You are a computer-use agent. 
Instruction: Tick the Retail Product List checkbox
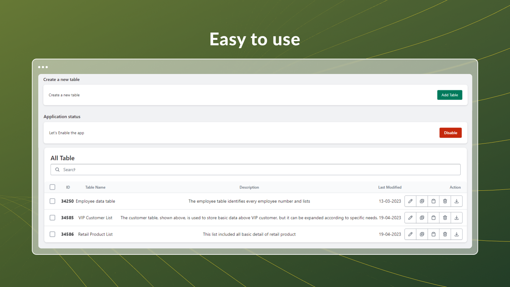(53, 234)
